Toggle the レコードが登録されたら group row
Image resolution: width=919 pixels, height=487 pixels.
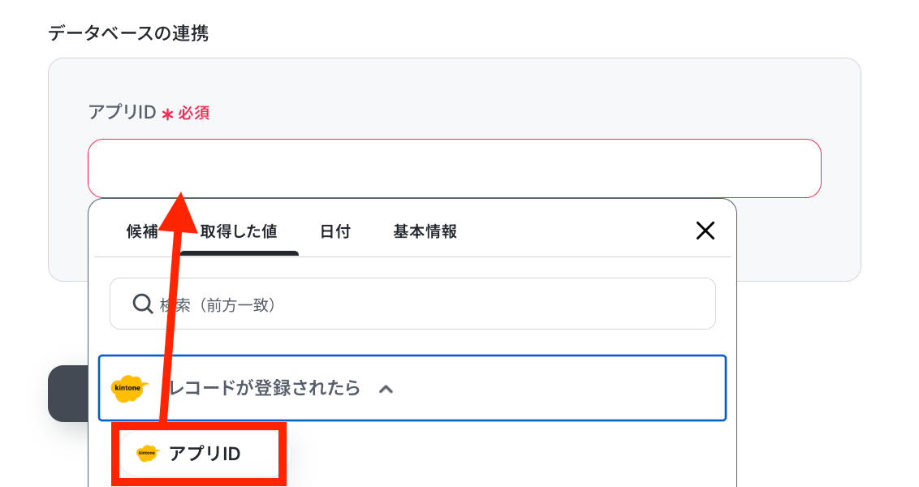[x=412, y=388]
